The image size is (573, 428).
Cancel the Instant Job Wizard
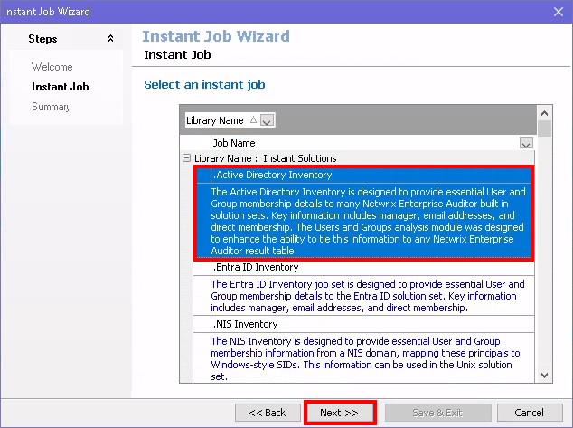(x=529, y=413)
